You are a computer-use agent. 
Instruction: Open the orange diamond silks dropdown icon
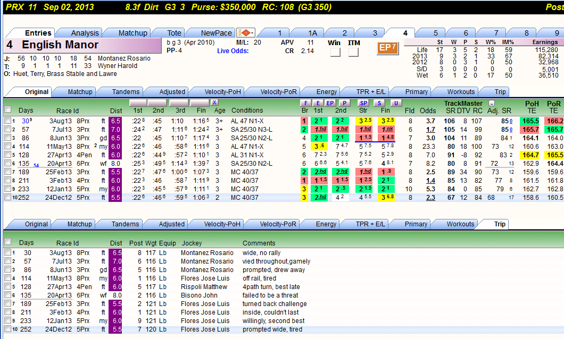coord(246,33)
